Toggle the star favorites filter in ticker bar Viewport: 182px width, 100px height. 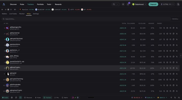pos(5,10)
